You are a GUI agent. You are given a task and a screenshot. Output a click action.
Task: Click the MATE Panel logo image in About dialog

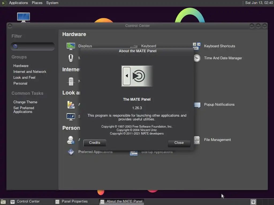coord(137,76)
